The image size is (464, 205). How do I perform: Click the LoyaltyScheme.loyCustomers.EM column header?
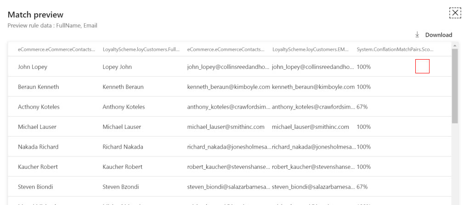311,49
